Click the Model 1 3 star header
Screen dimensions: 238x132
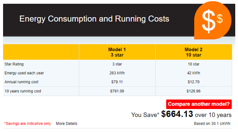[117, 52]
